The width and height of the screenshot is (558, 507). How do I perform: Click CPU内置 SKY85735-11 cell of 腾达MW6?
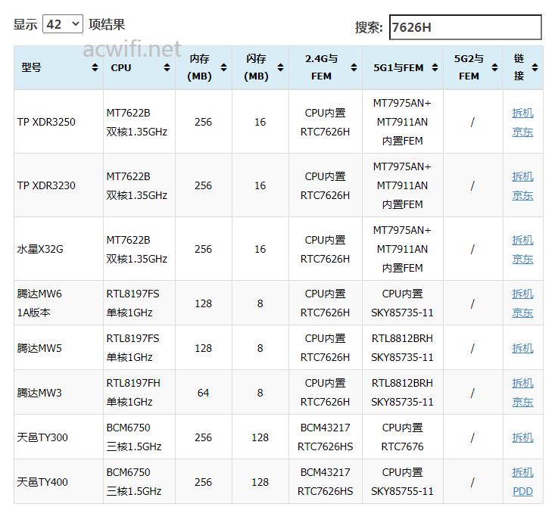pos(403,303)
